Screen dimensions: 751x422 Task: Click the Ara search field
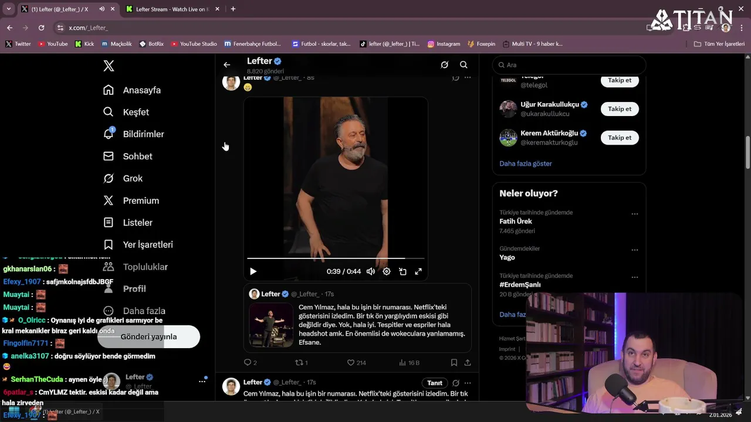coord(569,65)
